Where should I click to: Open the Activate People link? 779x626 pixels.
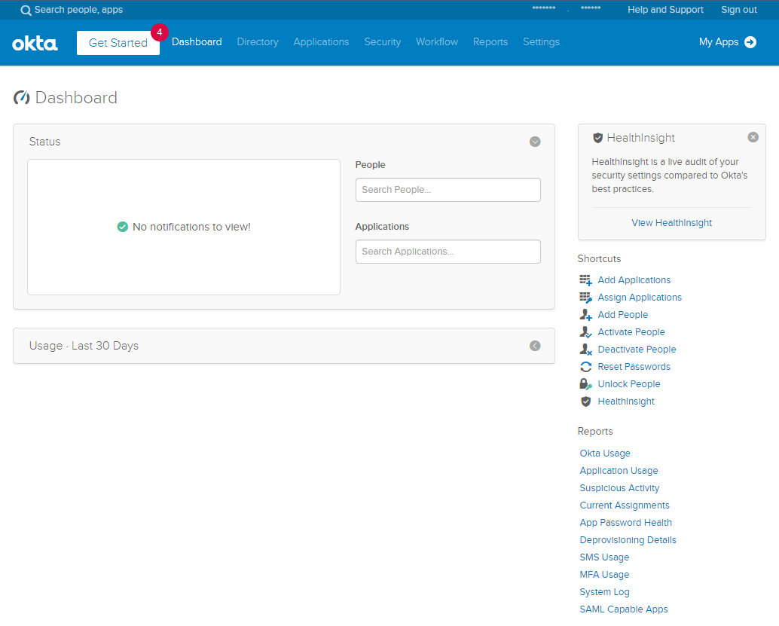[631, 332]
